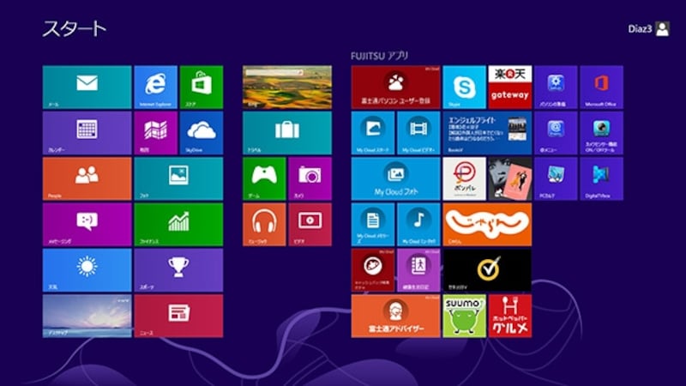This screenshot has width=686, height=386.
Task: Open the 富士通アドバイザー tile
Action: (x=395, y=316)
